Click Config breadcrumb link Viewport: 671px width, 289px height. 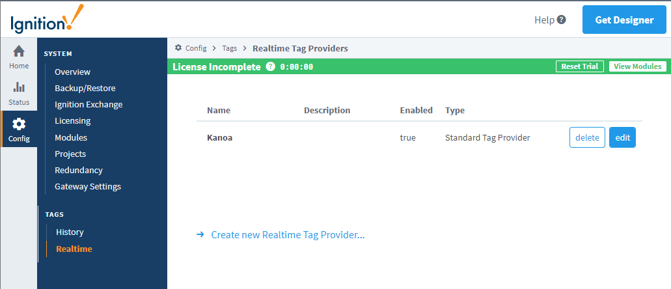click(x=196, y=48)
